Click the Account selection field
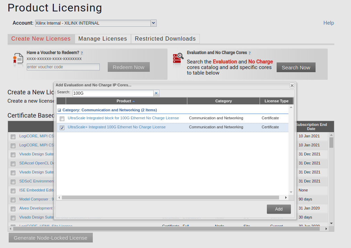This screenshot has height=248, width=351. (x=93, y=23)
